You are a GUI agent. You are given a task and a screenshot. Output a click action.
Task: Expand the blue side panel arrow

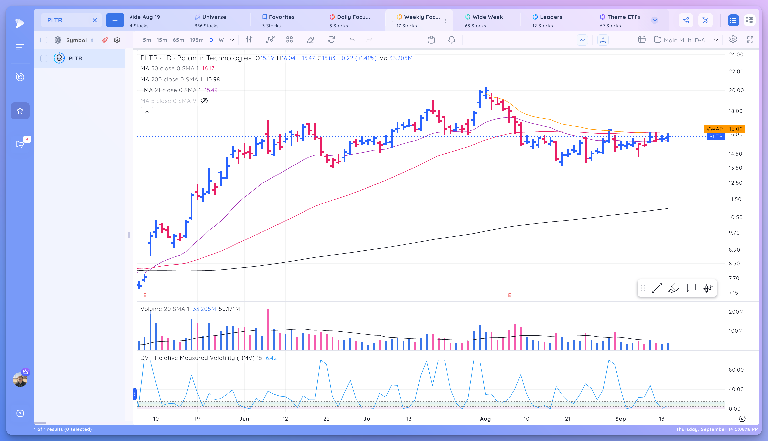click(135, 394)
